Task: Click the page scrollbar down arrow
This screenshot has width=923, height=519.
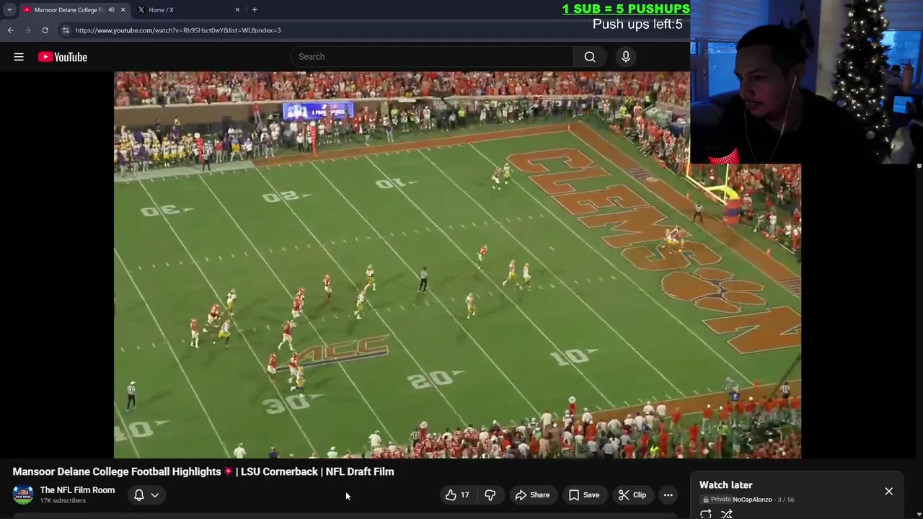Action: tap(919, 515)
